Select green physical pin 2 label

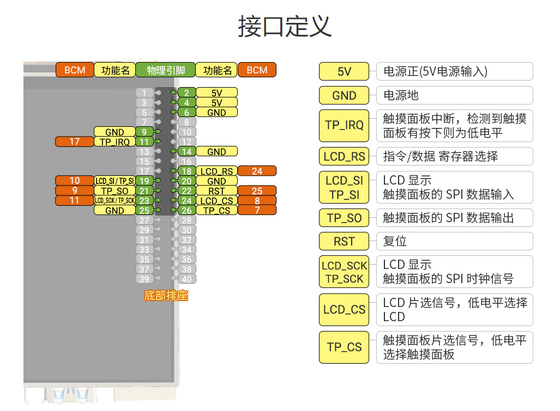pos(187,93)
